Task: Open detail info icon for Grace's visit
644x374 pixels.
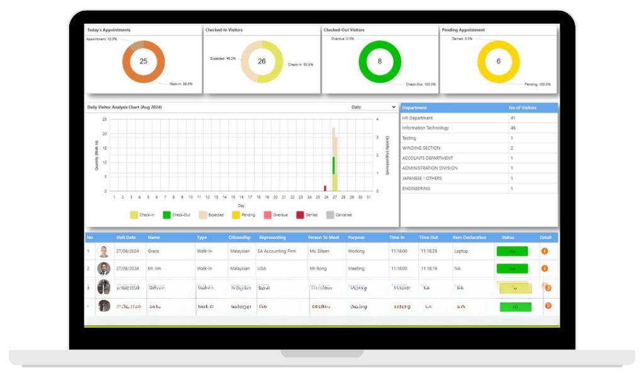Action: [545, 251]
